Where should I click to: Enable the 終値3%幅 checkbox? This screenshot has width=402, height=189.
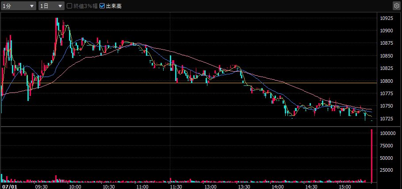pyautogui.click(x=69, y=6)
